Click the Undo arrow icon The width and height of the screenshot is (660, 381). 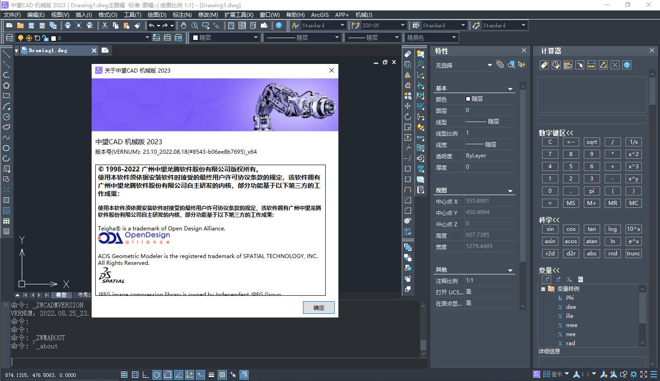tap(152, 25)
